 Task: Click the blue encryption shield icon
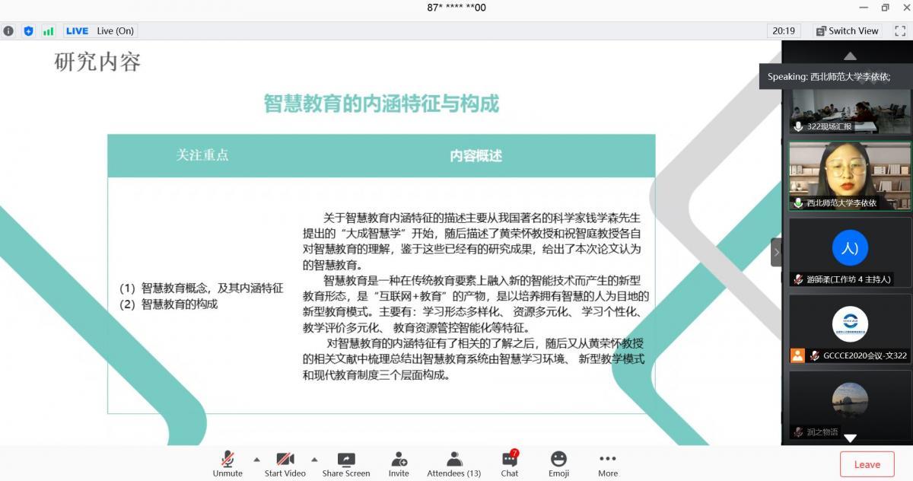(29, 31)
